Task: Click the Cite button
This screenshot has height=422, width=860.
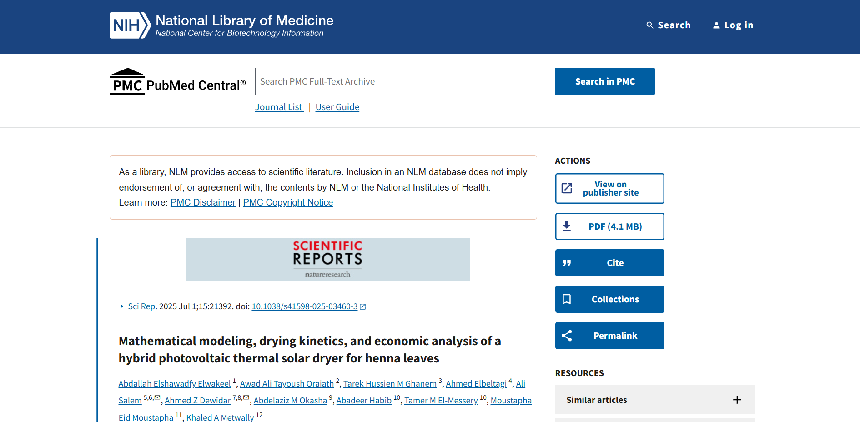Action: [610, 263]
